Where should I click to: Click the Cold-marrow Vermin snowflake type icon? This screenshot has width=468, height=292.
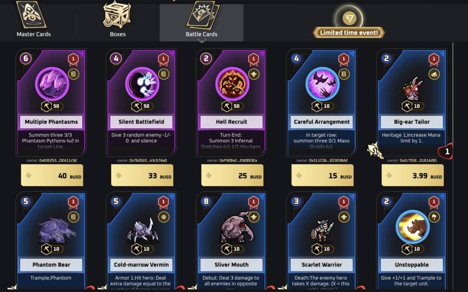tap(164, 217)
